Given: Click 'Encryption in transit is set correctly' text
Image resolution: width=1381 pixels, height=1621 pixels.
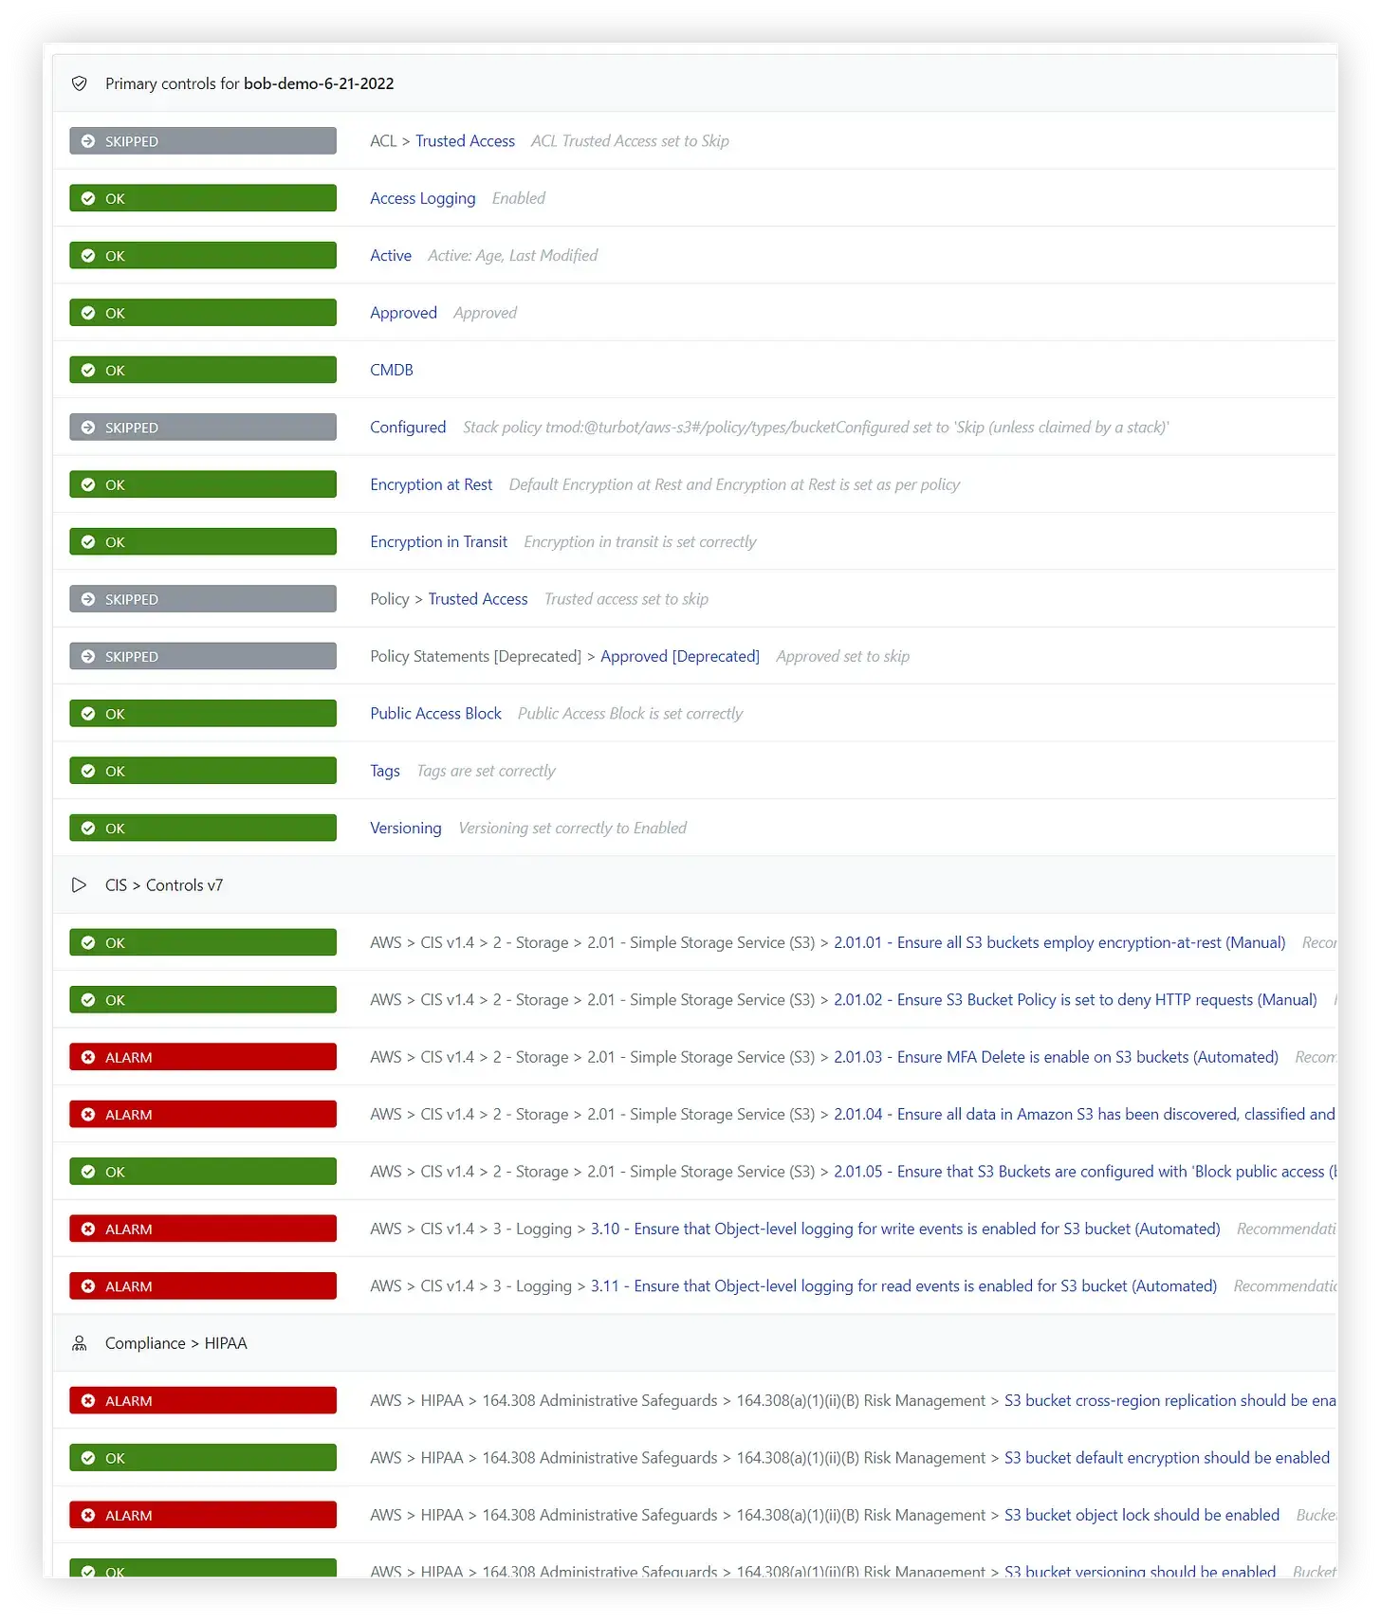Looking at the screenshot, I should [x=640, y=542].
